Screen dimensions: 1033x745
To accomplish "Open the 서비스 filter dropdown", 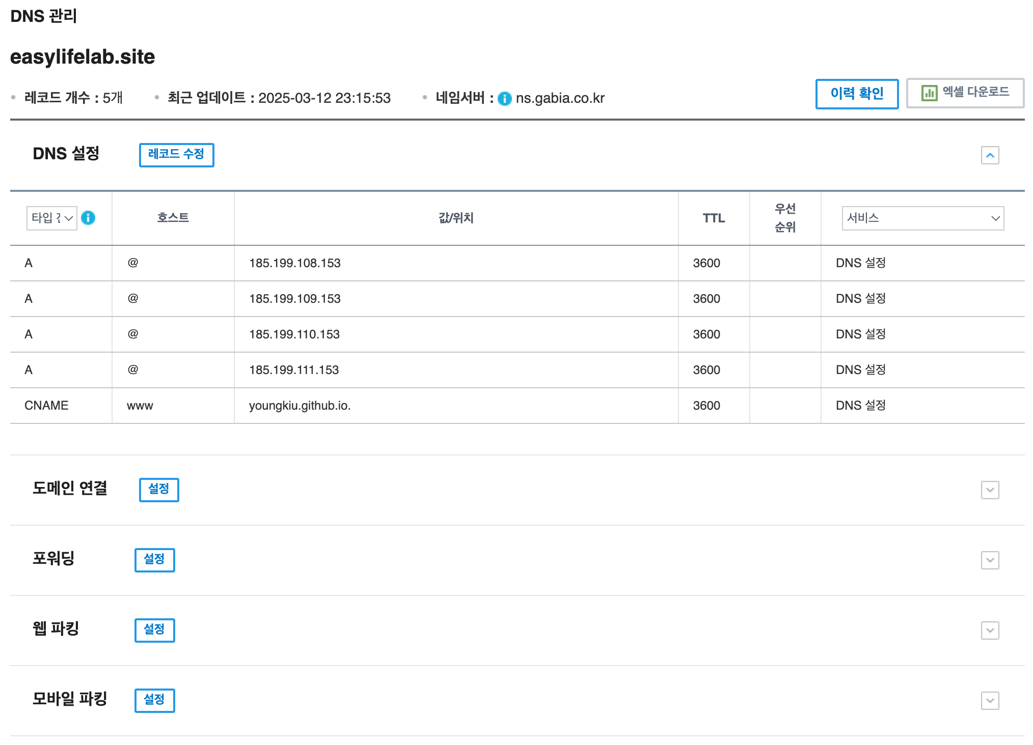I will coord(922,218).
